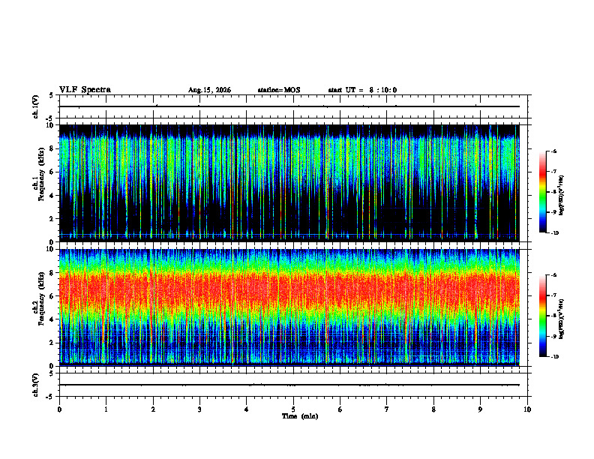
Task: Click the red noise band in ch.2 spectrogram
Action: (x=289, y=289)
